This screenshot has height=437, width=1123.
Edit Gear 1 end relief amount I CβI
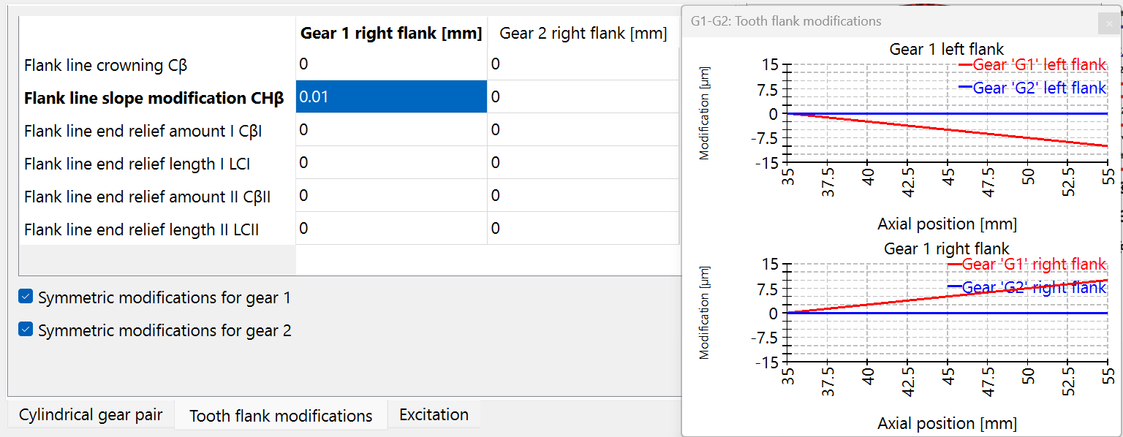click(391, 129)
